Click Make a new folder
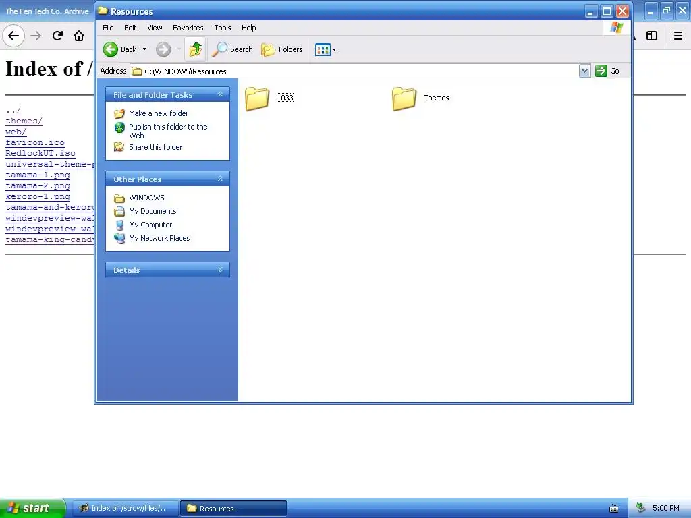This screenshot has height=518, width=691. coord(159,113)
